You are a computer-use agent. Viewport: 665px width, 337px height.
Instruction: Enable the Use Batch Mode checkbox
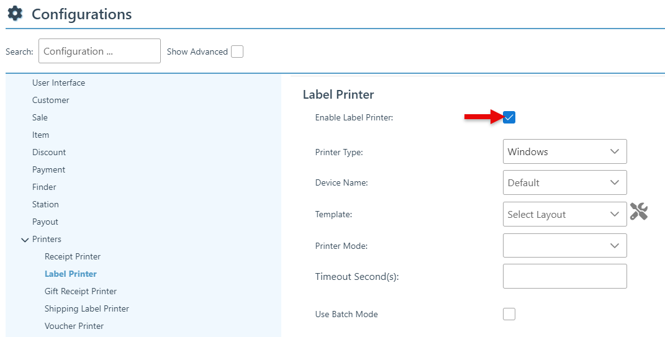[509, 314]
